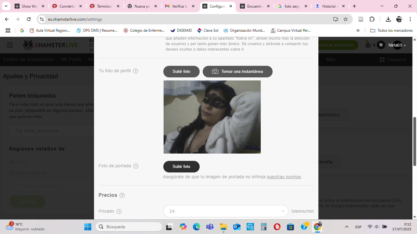Click the Windows Búsqueda search box
Image resolution: width=417 pixels, height=234 pixels.
(x=129, y=227)
